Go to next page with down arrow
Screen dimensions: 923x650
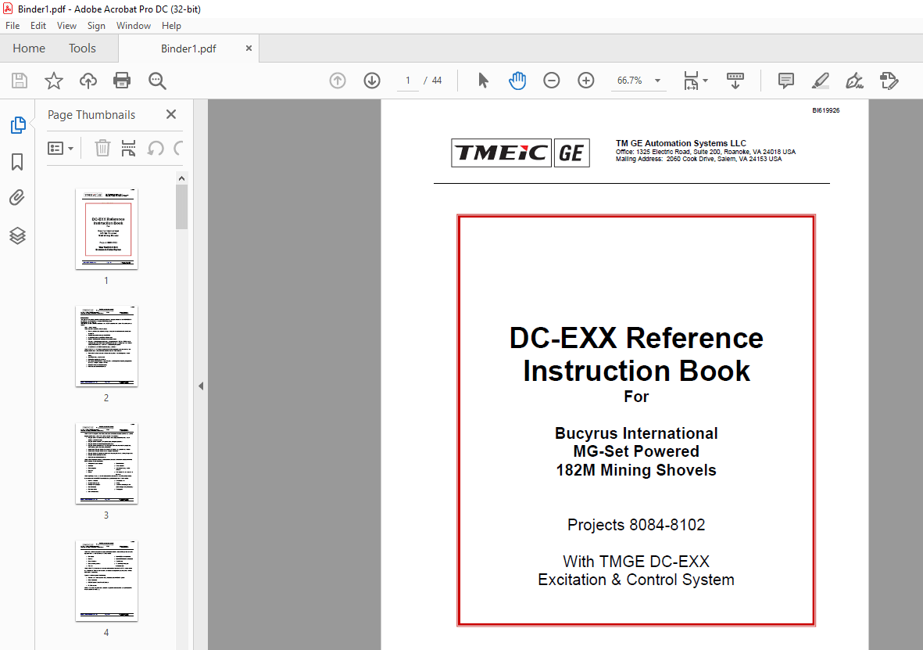point(371,80)
